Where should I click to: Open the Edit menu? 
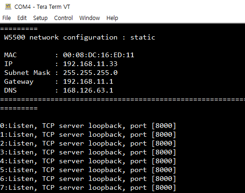22,18
